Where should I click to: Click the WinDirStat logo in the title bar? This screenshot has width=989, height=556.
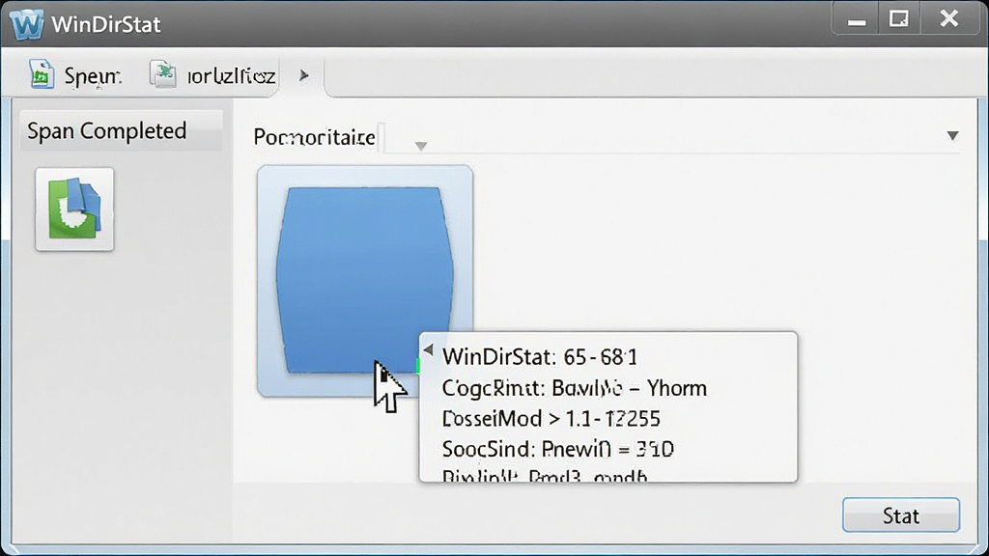[x=26, y=24]
